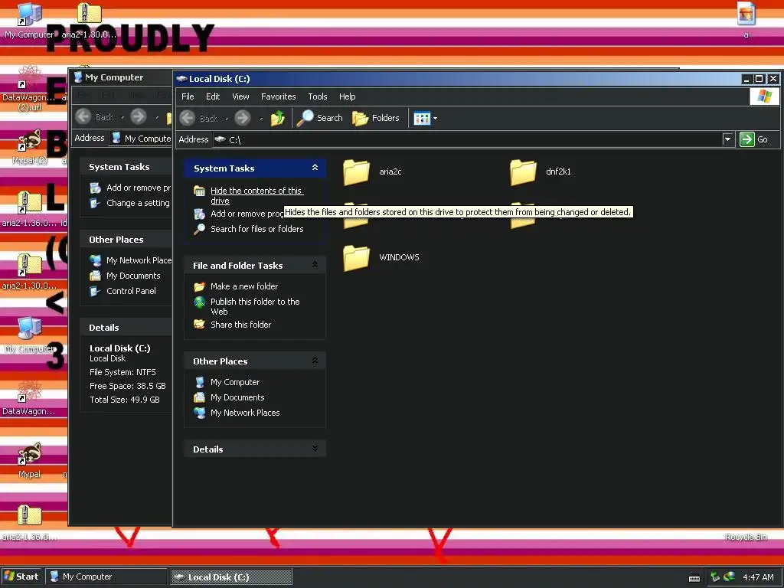
Task: Click Change a setting in My Computer window
Action: click(x=138, y=203)
